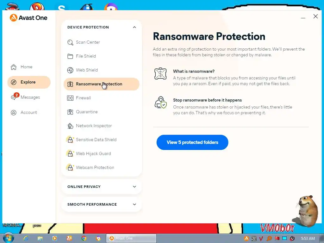The height and width of the screenshot is (243, 324).
Task: Click the hacker with shield icon
Action: coord(160,102)
